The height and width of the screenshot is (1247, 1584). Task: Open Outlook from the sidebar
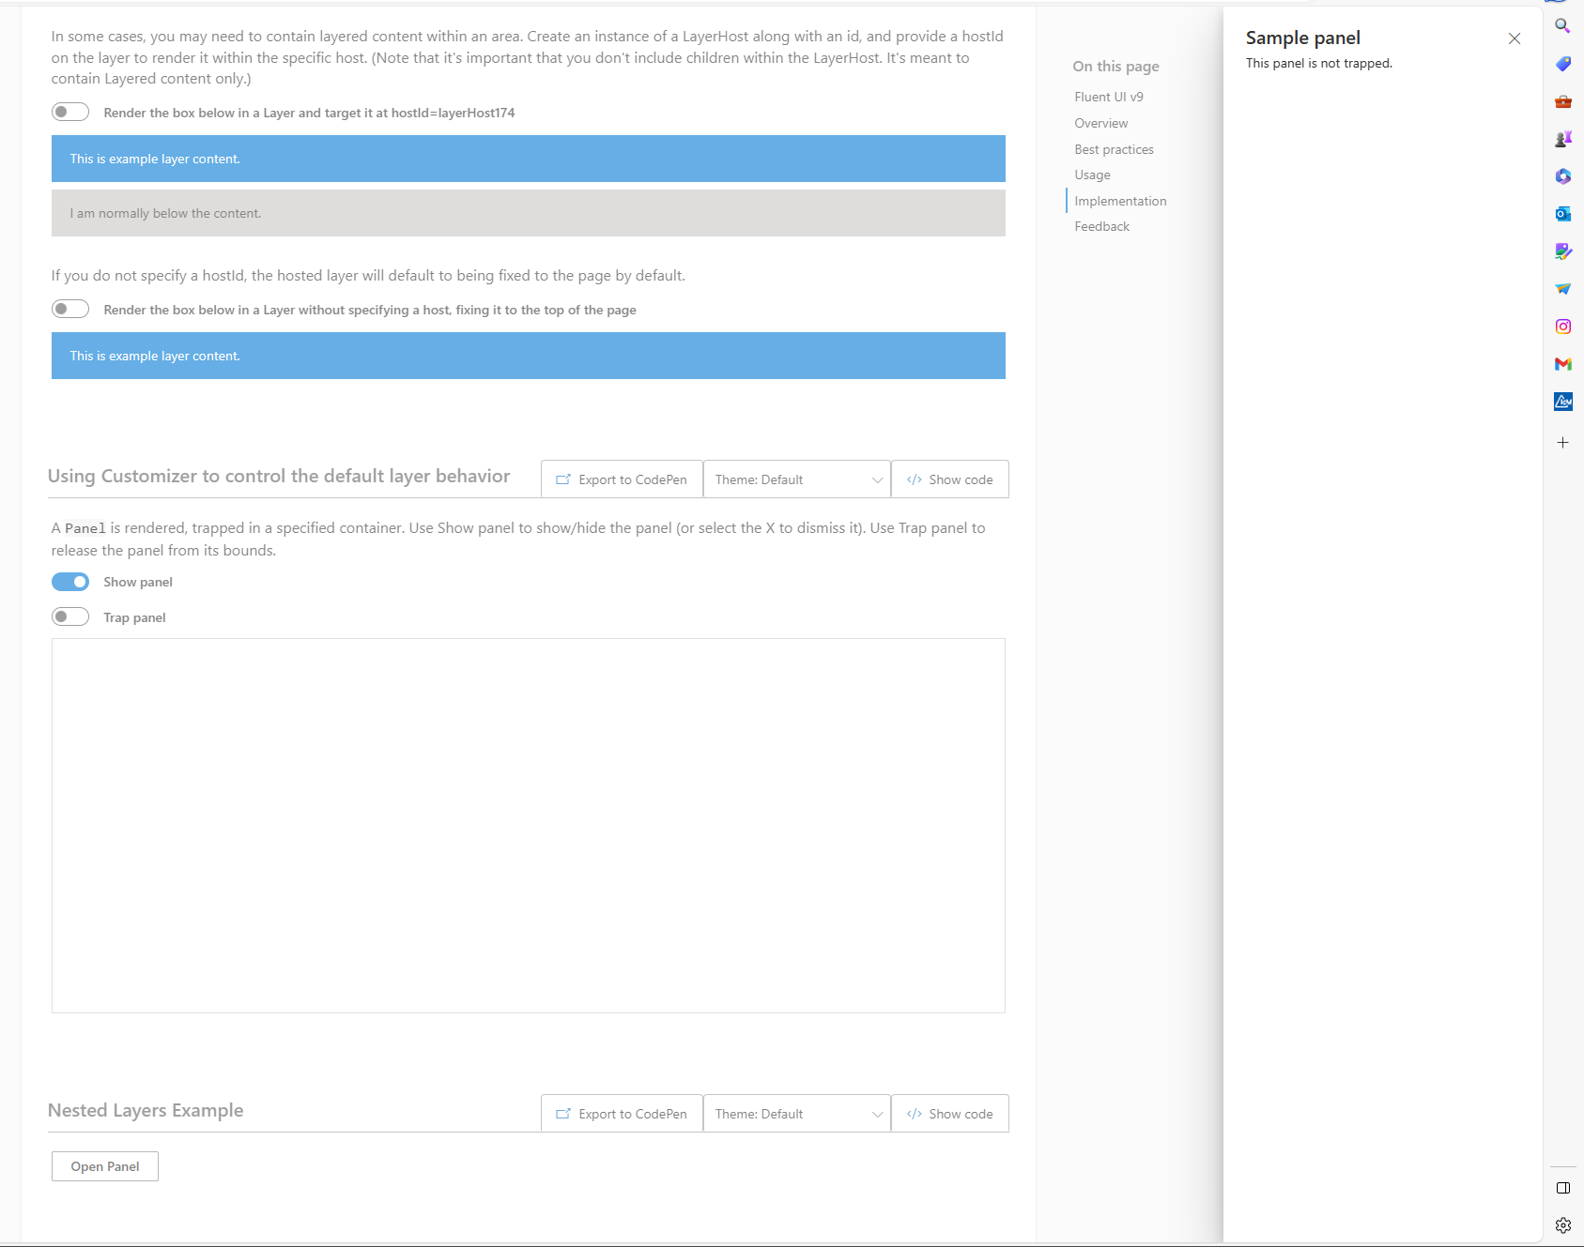pos(1563,213)
